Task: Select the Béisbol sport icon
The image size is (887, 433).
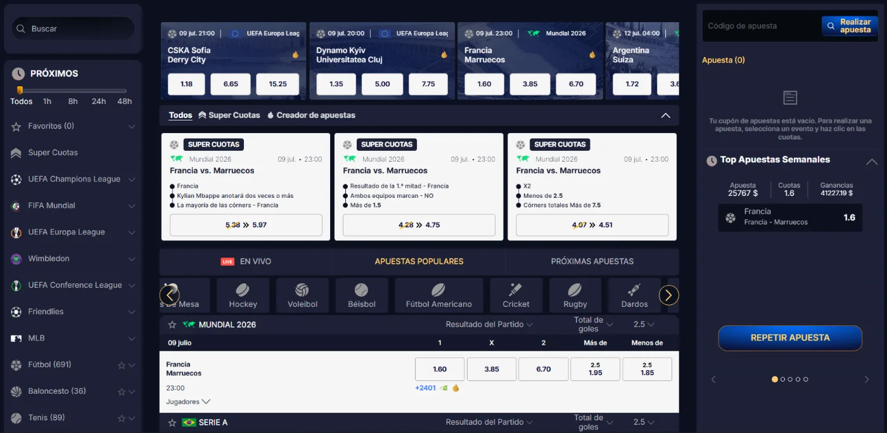Action: point(361,290)
